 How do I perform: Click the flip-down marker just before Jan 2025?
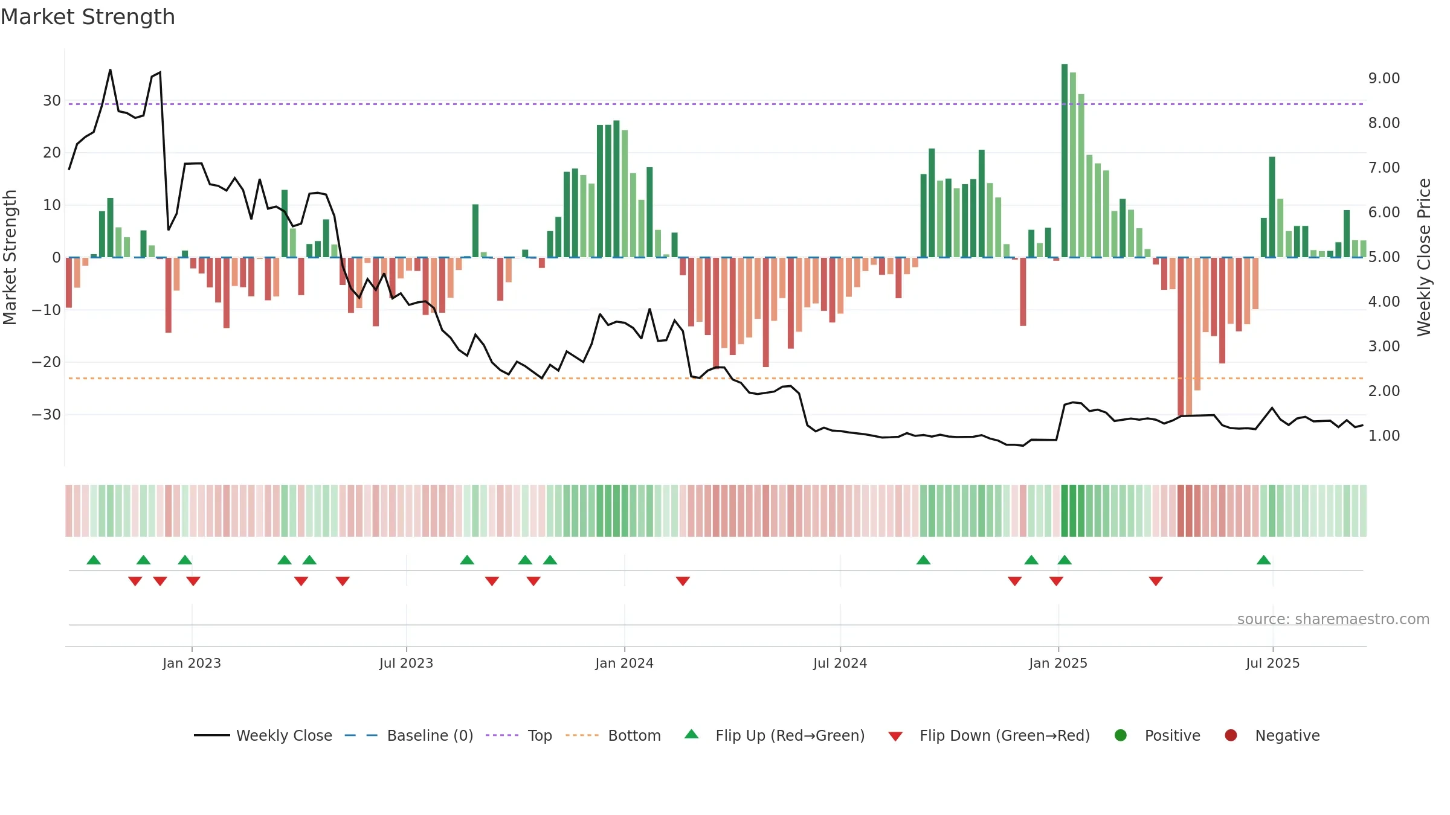point(1056,581)
